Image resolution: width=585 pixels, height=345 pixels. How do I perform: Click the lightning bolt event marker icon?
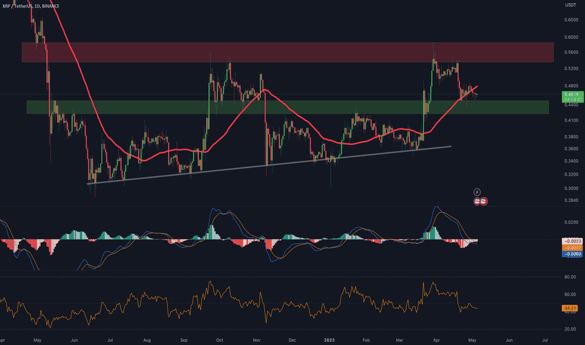[x=477, y=192]
